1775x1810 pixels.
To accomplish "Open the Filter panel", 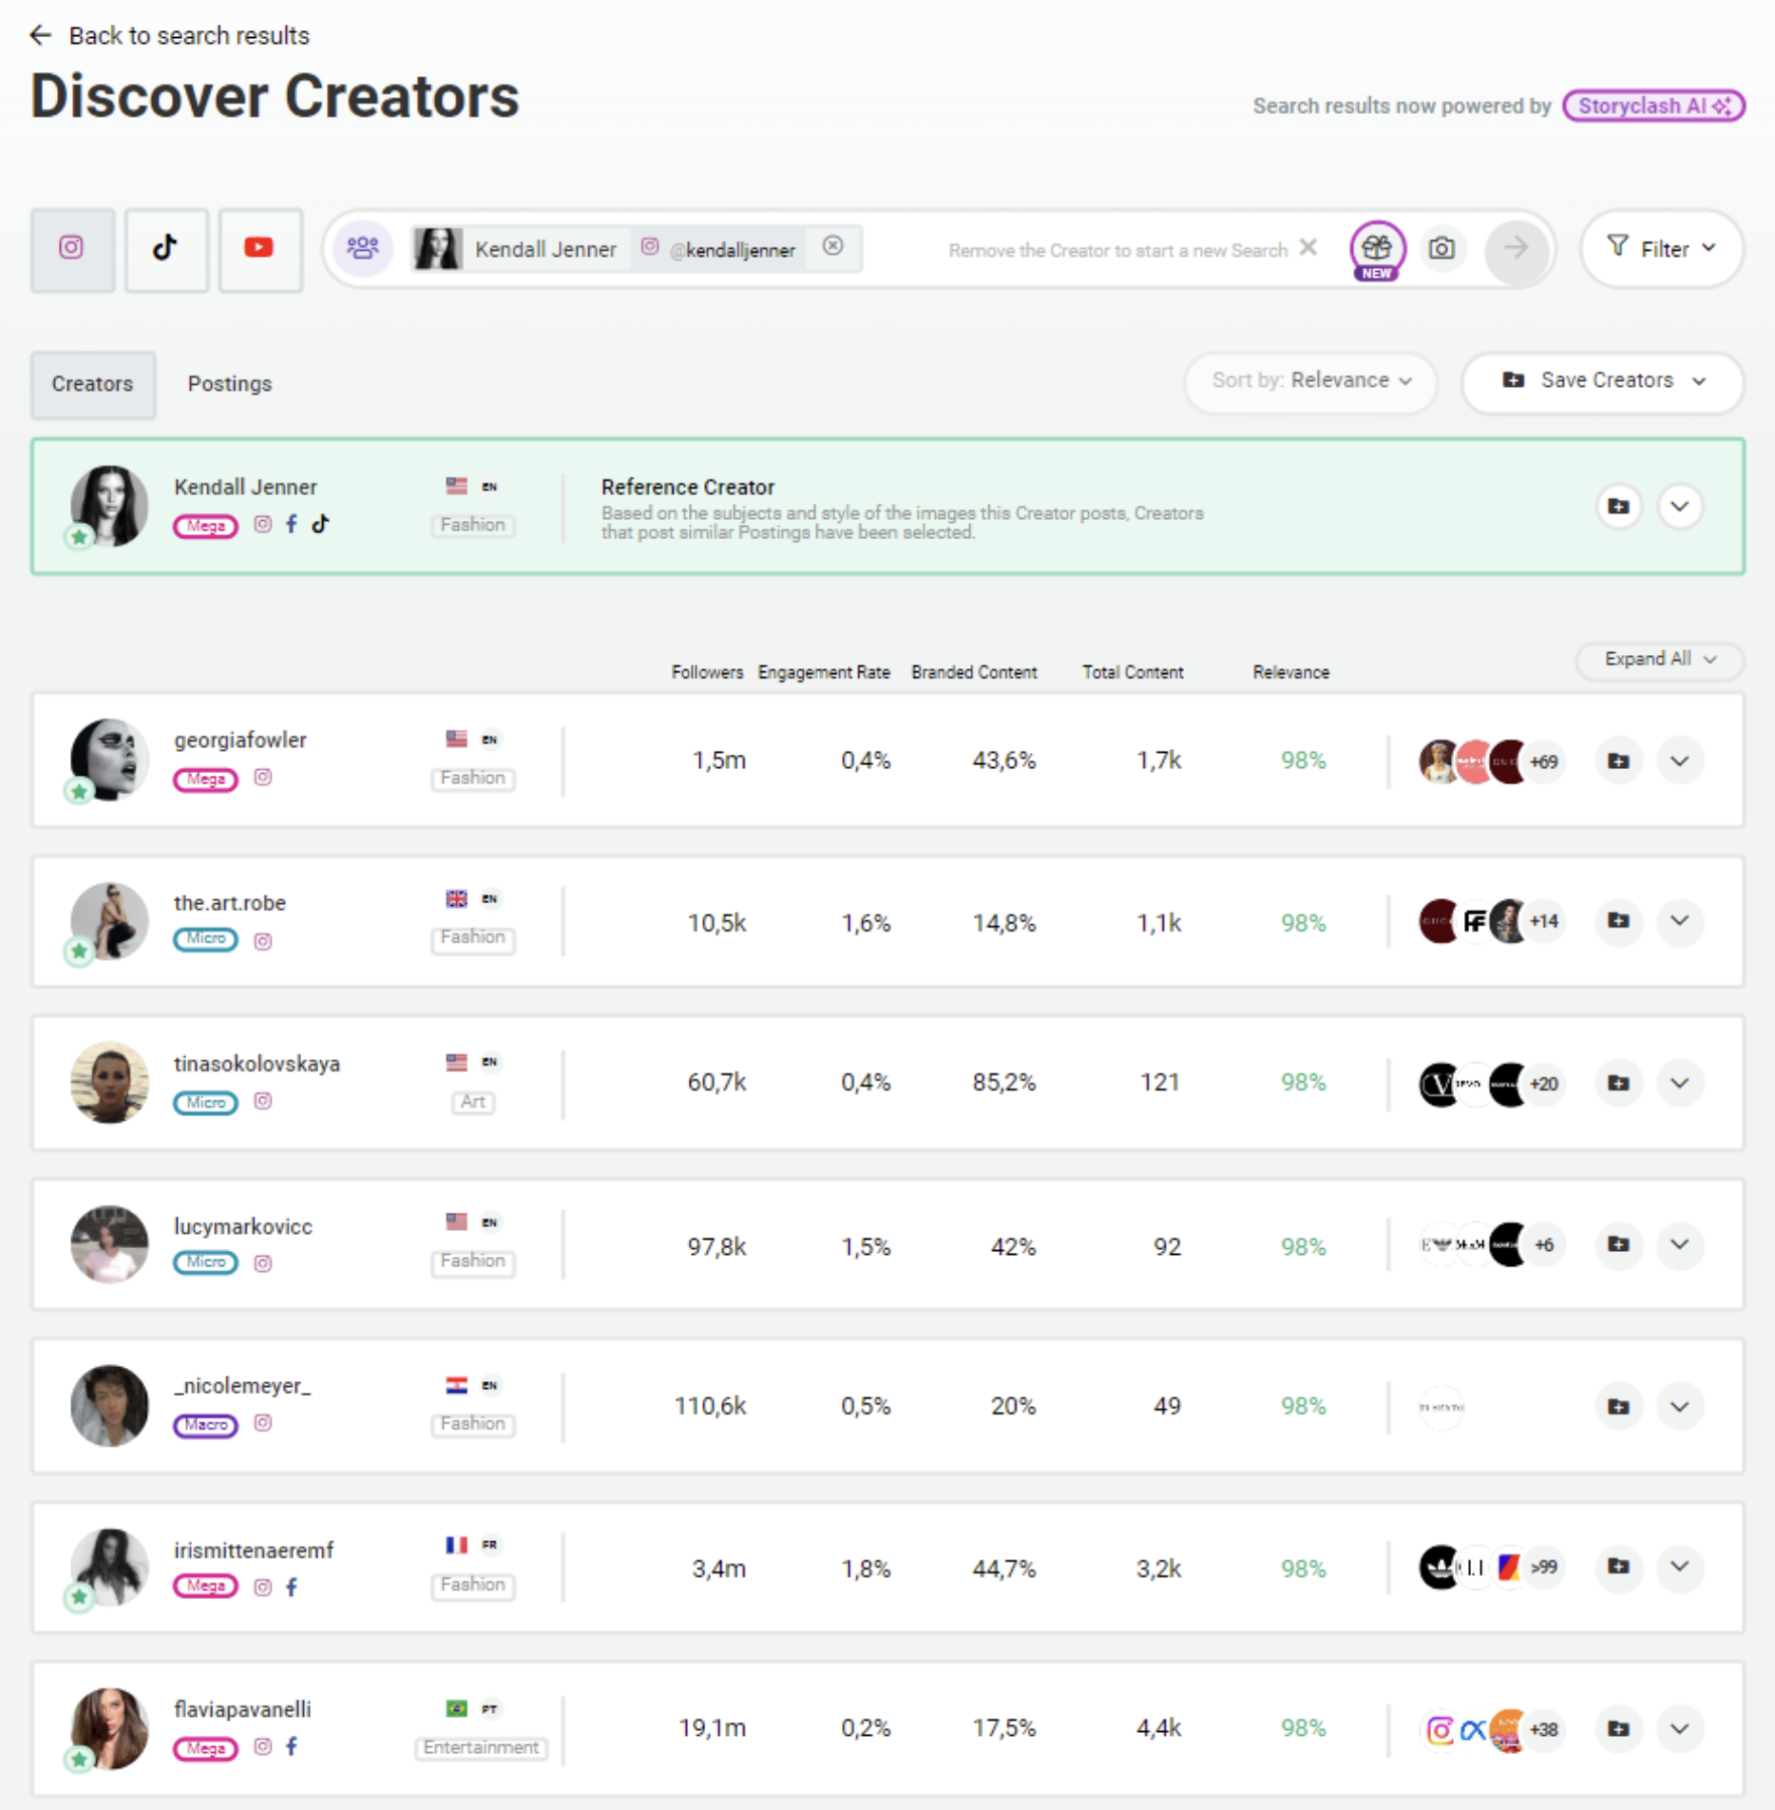I will click(x=1660, y=248).
